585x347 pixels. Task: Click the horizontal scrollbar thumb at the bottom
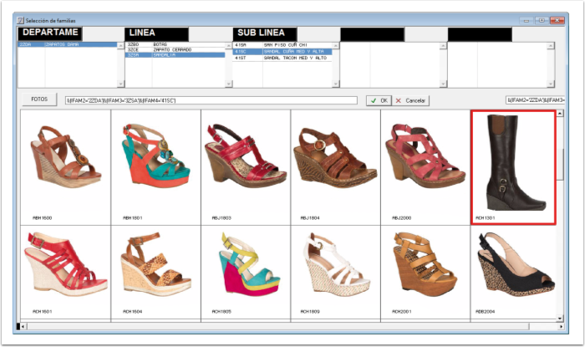click(x=278, y=326)
